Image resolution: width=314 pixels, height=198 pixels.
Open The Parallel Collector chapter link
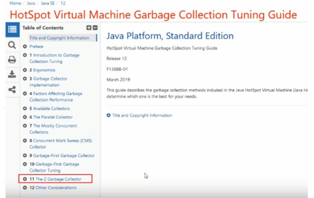[53, 117]
